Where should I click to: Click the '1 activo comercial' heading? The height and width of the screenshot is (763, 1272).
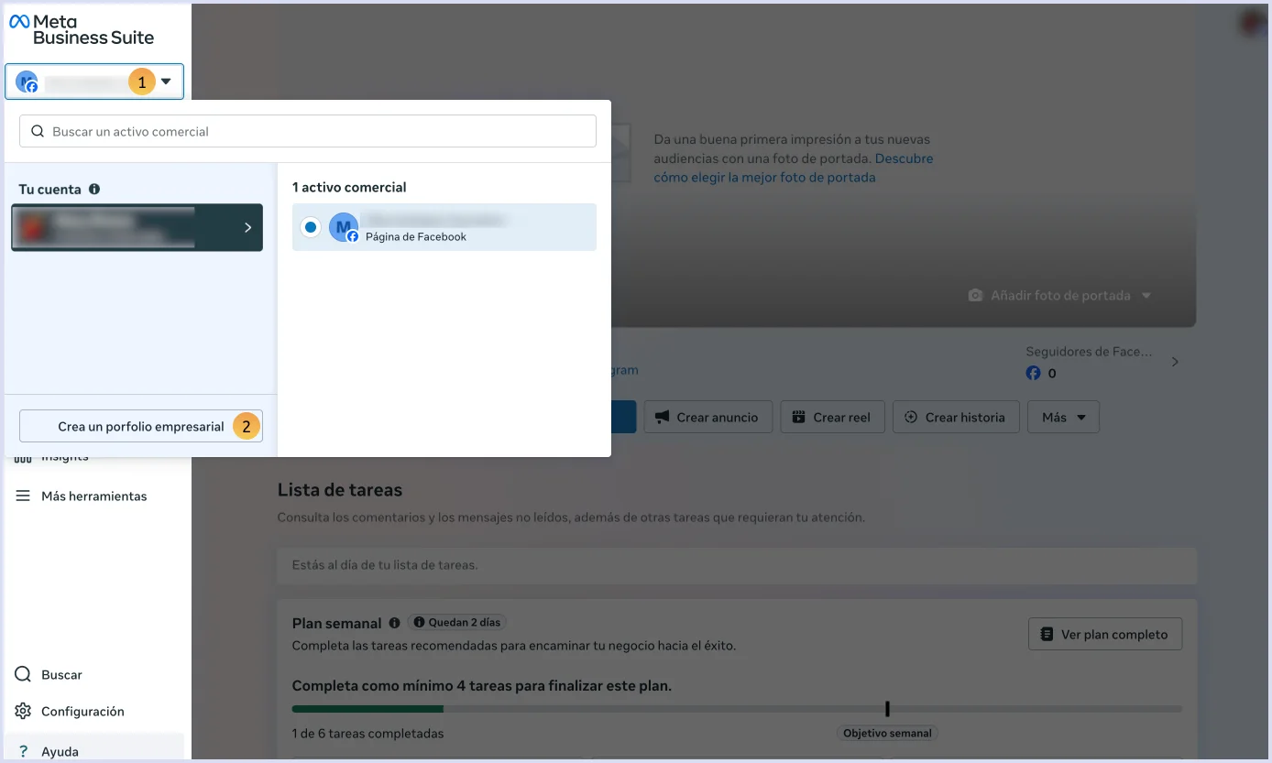[x=349, y=187]
